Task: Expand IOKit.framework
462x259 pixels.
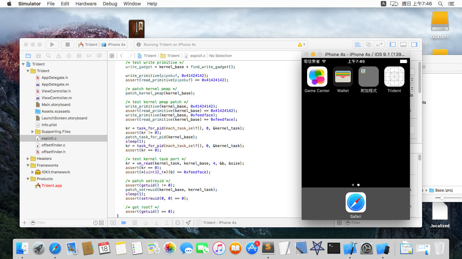Action: 33,172
